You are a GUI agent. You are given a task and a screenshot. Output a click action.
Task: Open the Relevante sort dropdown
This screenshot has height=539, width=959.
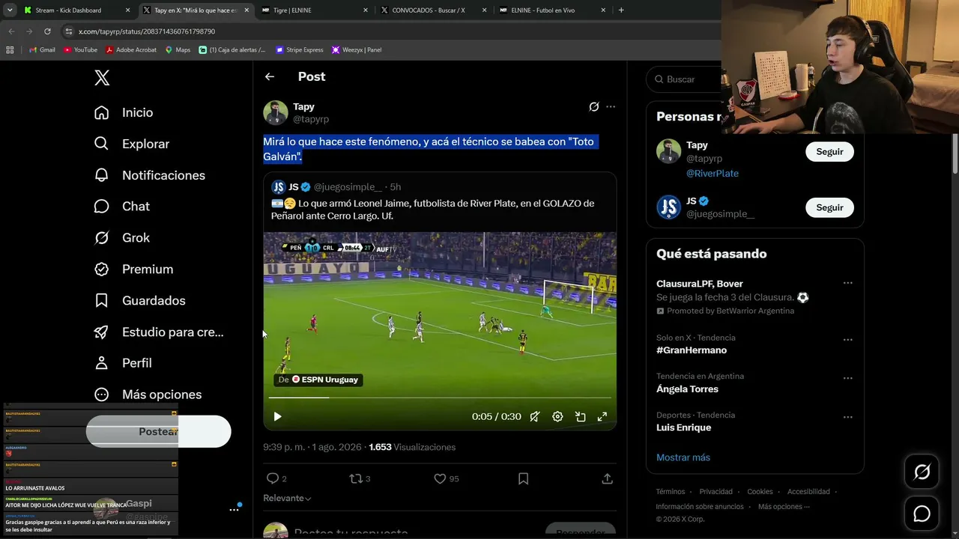pos(287,499)
